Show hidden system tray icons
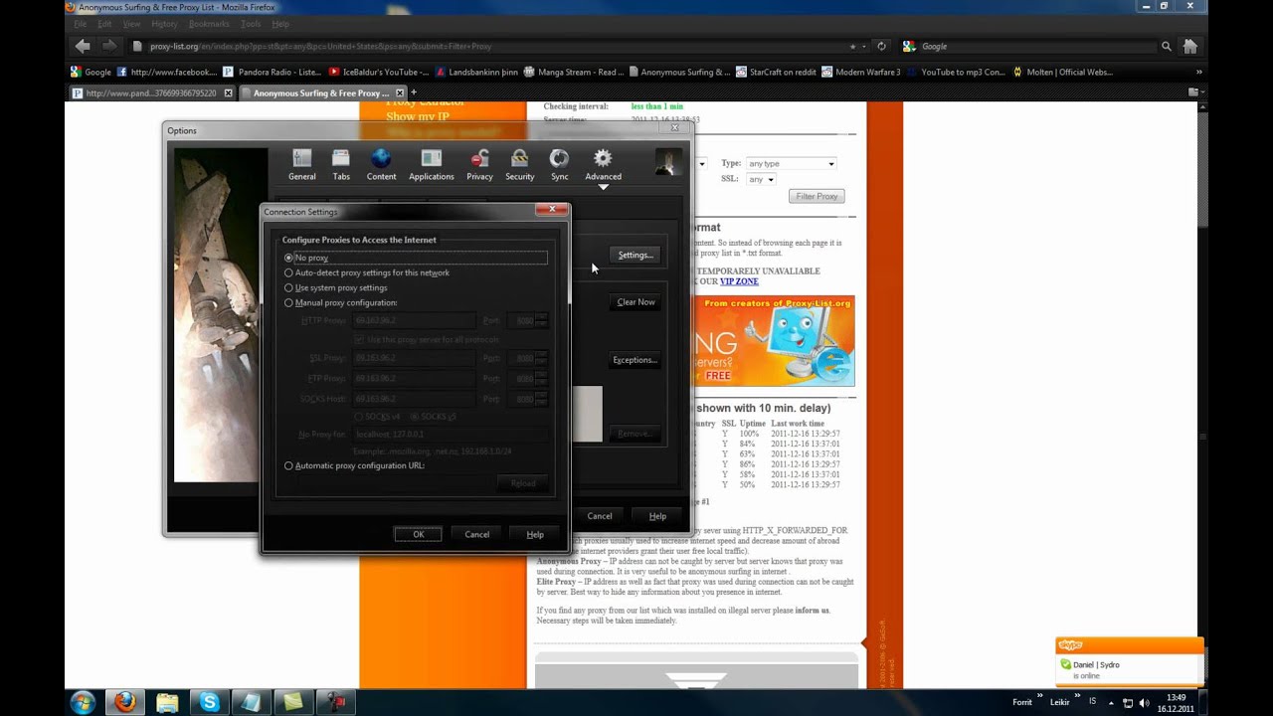Viewport: 1273px width, 716px height. click(1112, 702)
